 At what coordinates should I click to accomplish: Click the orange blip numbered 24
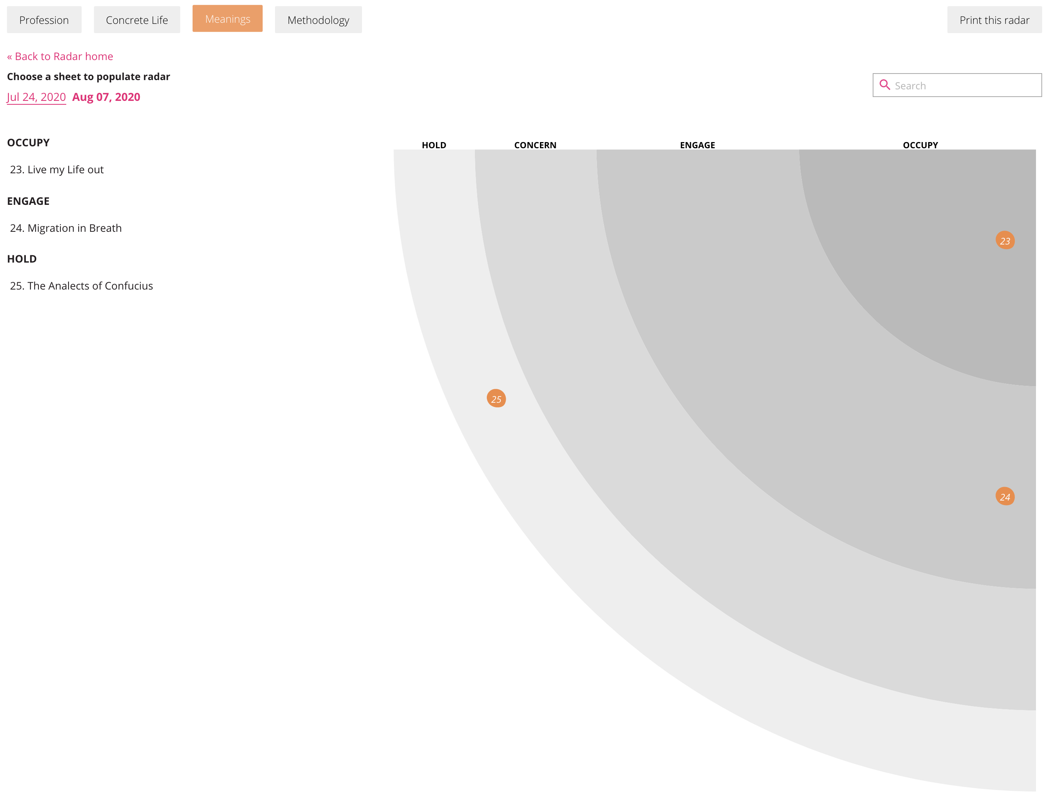(x=1005, y=497)
